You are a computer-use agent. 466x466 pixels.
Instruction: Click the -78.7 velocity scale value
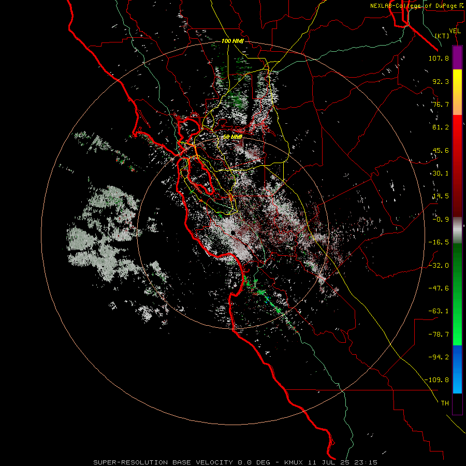click(439, 334)
